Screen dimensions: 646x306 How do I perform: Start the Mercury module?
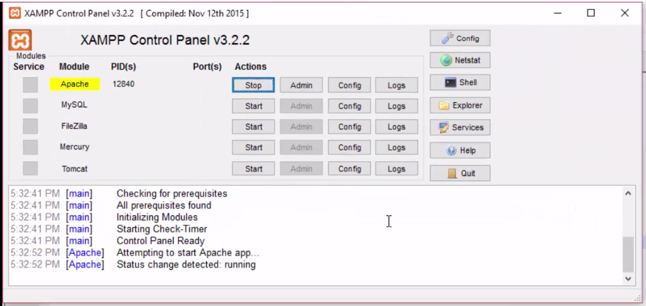(253, 147)
